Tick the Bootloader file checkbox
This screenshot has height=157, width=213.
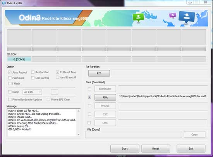coord(89,89)
